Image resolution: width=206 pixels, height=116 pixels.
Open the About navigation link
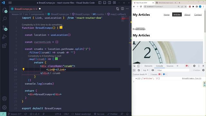click(x=187, y=15)
